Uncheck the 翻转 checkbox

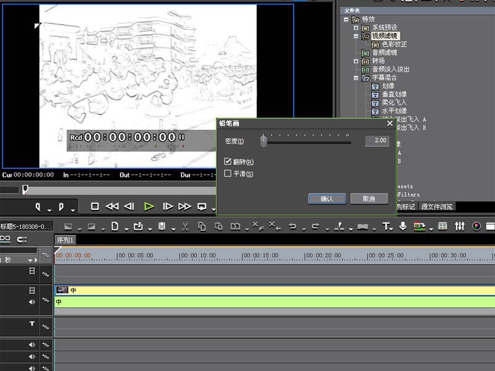click(x=228, y=162)
